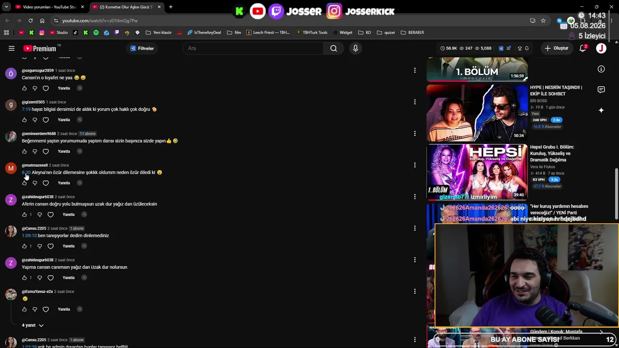Navigate back in the browser

7,21
